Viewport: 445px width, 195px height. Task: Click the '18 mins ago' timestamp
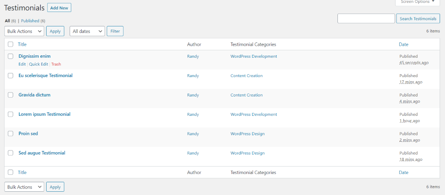411,159
